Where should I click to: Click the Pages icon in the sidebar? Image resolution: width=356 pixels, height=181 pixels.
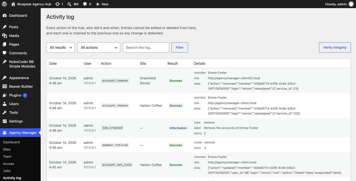[x=5, y=44]
